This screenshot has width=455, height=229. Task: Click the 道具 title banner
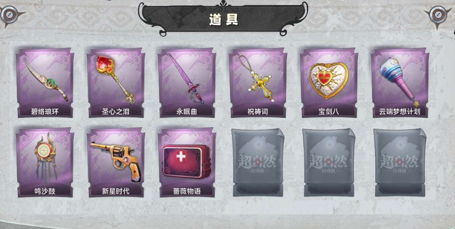pos(223,19)
